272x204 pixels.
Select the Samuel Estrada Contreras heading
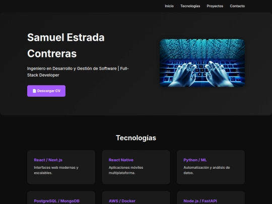(66, 45)
